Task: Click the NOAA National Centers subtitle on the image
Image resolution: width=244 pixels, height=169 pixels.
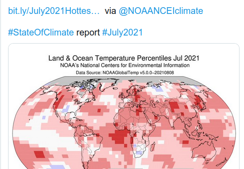Action: click(125, 65)
